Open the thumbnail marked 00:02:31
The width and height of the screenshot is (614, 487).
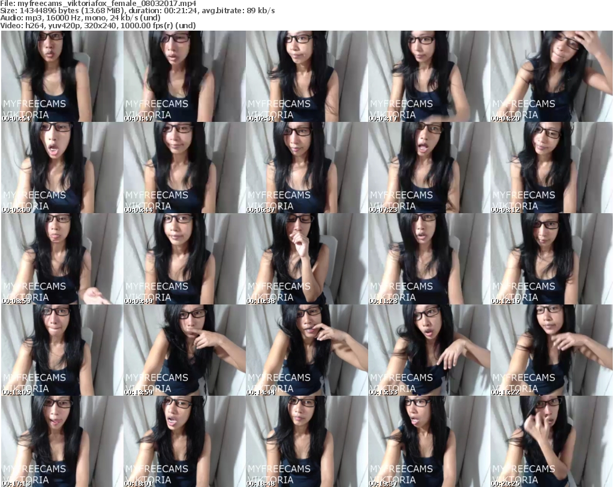(306, 76)
